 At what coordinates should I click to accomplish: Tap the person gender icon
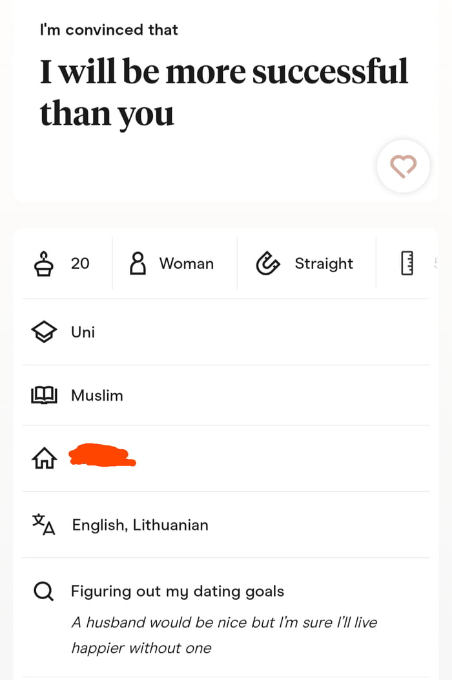click(x=138, y=263)
